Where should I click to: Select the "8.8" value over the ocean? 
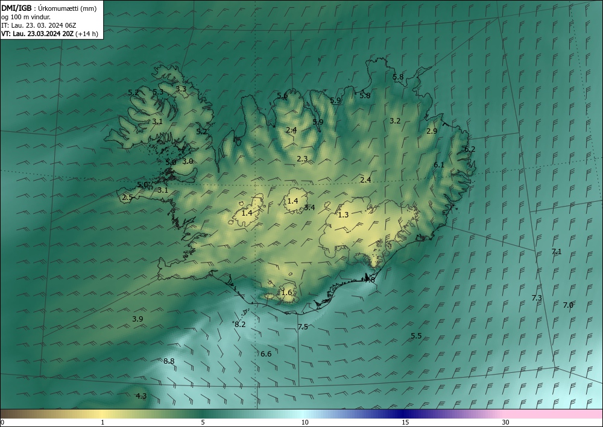pyautogui.click(x=169, y=361)
